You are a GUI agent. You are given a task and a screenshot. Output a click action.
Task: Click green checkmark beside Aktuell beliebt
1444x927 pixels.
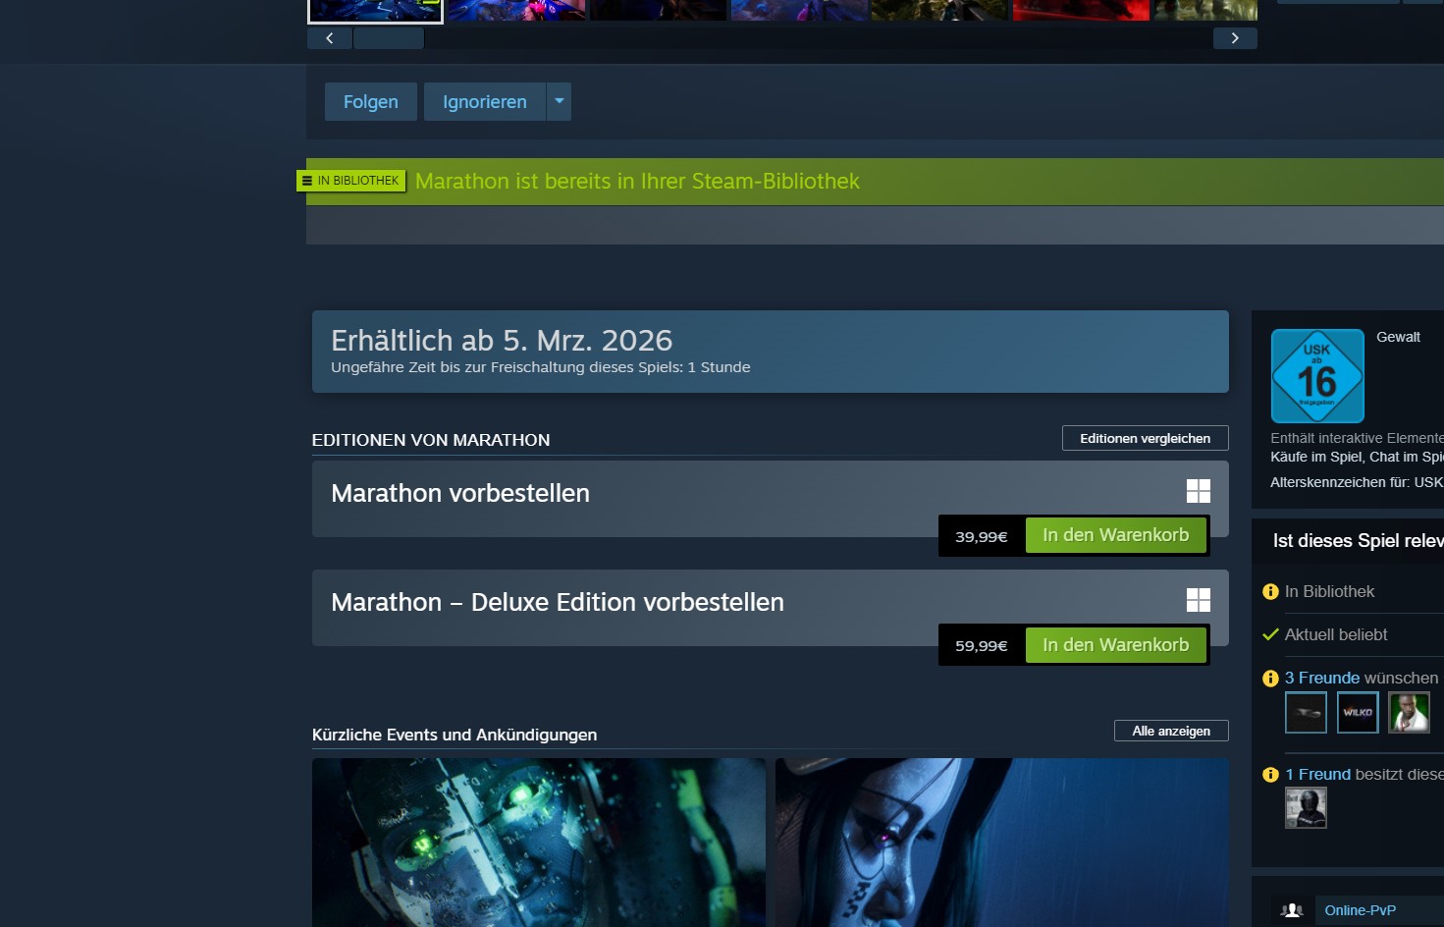pos(1270,634)
